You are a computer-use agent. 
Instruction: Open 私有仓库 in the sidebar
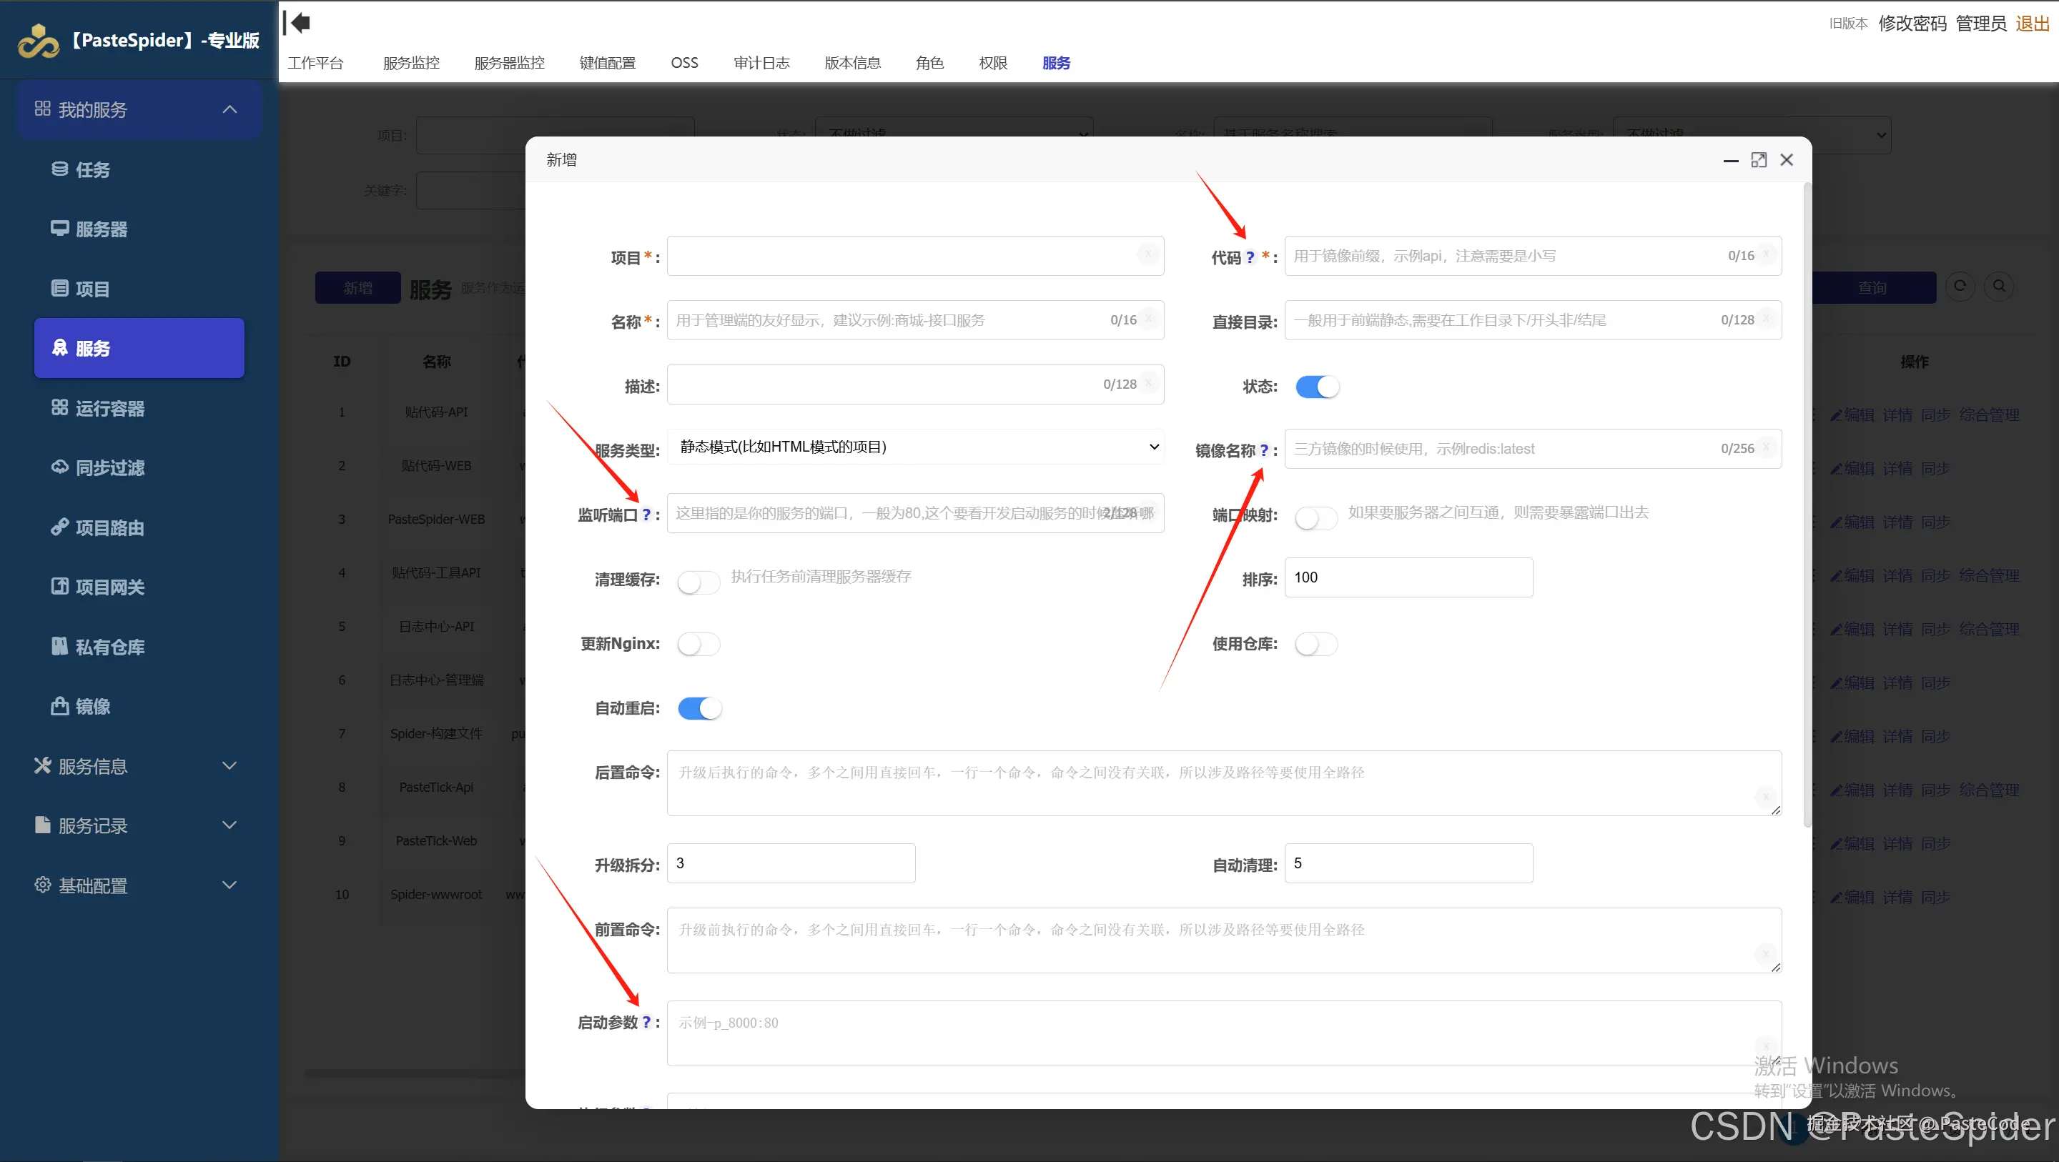point(109,647)
